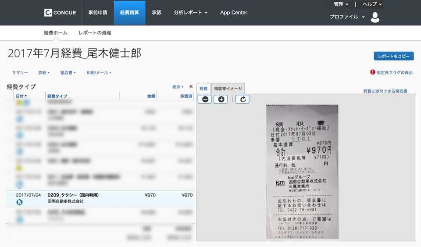
Task: Click the red exception flag icon
Action: [372, 72]
